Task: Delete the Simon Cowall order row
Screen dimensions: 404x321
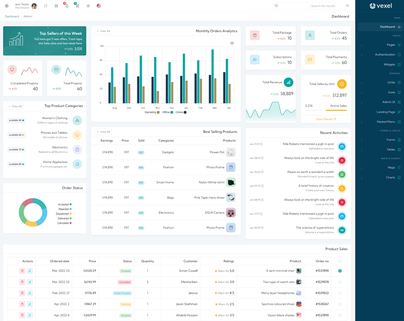Action: pos(22,271)
